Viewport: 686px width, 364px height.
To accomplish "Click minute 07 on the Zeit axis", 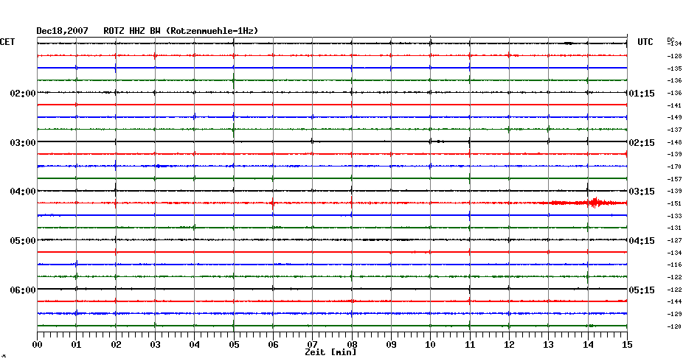I will (312, 344).
